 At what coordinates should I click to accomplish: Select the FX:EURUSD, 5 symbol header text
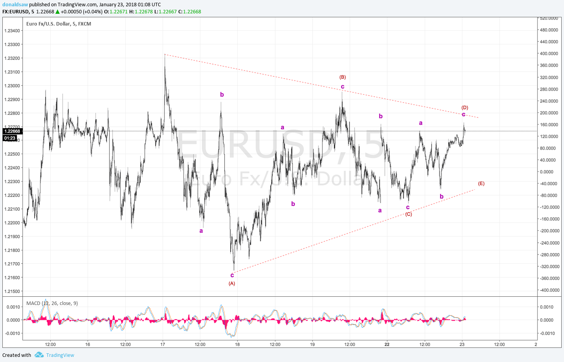[x=18, y=12]
